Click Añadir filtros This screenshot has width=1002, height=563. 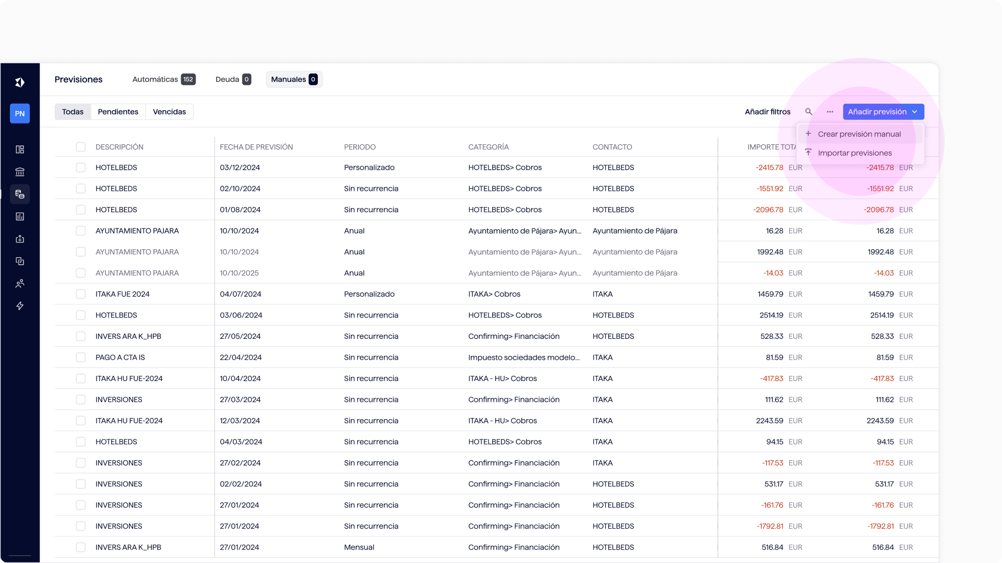point(767,112)
